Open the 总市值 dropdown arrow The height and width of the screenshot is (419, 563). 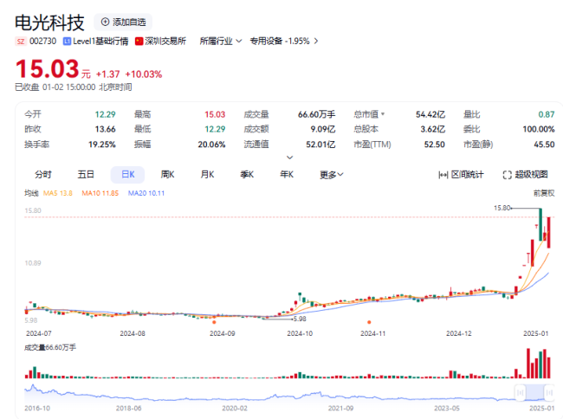[x=383, y=114]
